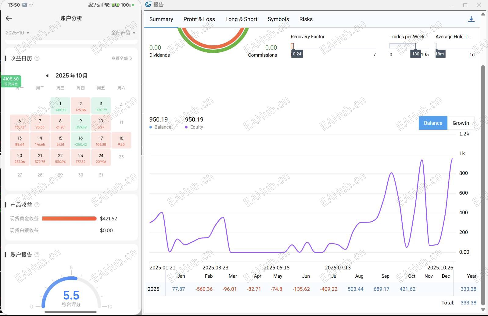Select October 2 with 125.56 profit
This screenshot has height=316, width=488.
(x=81, y=106)
